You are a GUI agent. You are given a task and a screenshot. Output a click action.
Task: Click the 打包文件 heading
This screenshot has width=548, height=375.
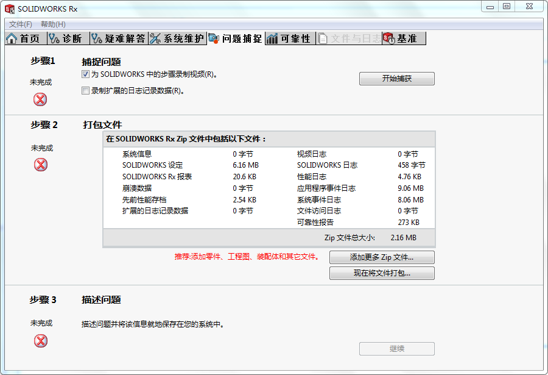[102, 124]
